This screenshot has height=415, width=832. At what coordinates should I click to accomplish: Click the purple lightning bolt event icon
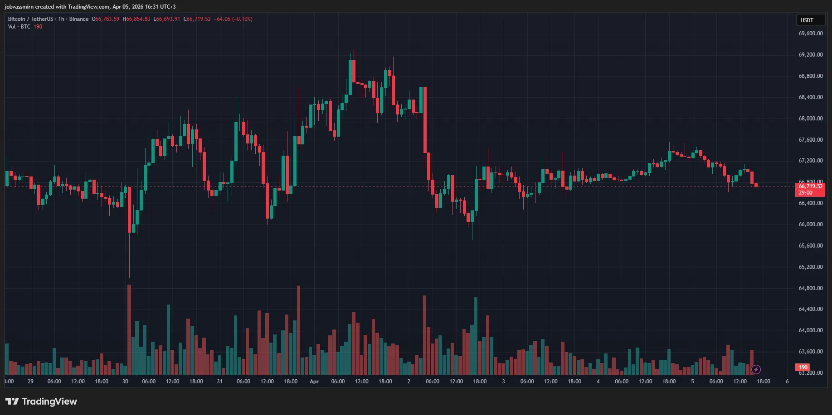click(756, 369)
